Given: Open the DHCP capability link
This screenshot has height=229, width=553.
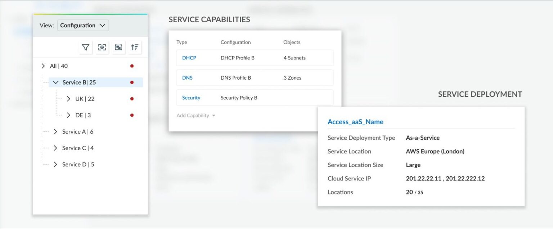Looking at the screenshot, I should 189,58.
